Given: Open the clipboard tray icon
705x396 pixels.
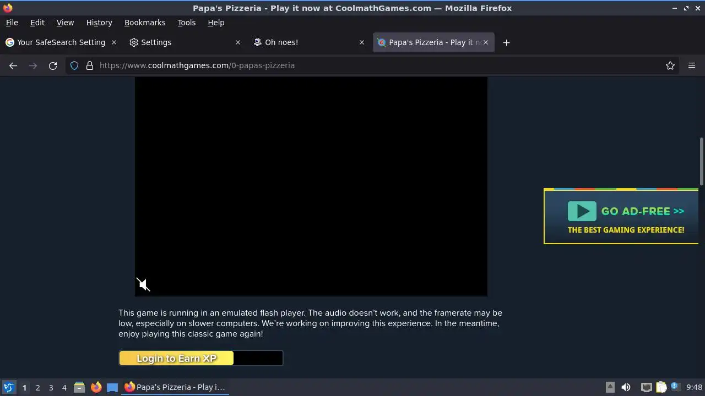Looking at the screenshot, I should pyautogui.click(x=661, y=387).
